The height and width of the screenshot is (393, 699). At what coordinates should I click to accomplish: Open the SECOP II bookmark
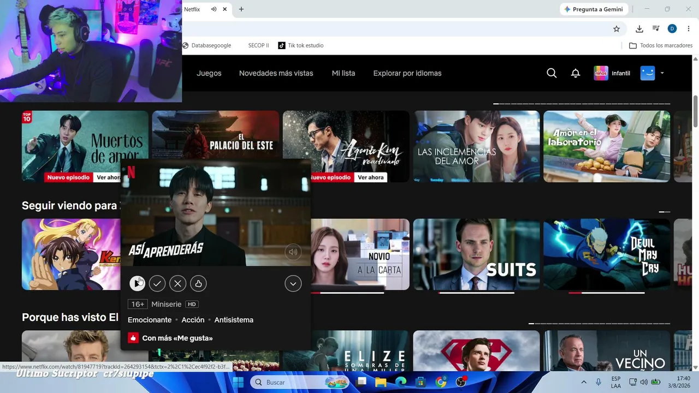[x=258, y=45]
